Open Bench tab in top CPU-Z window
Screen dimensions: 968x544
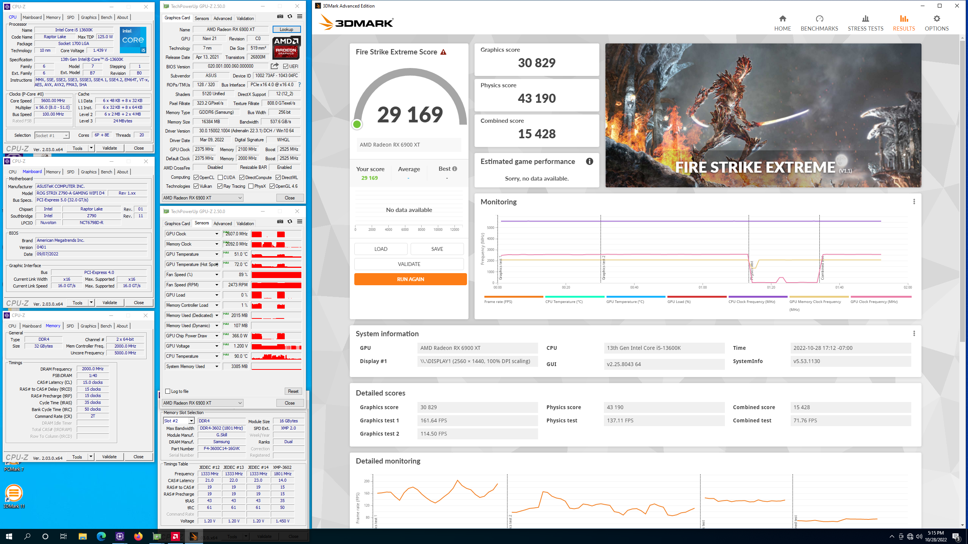pyautogui.click(x=107, y=17)
